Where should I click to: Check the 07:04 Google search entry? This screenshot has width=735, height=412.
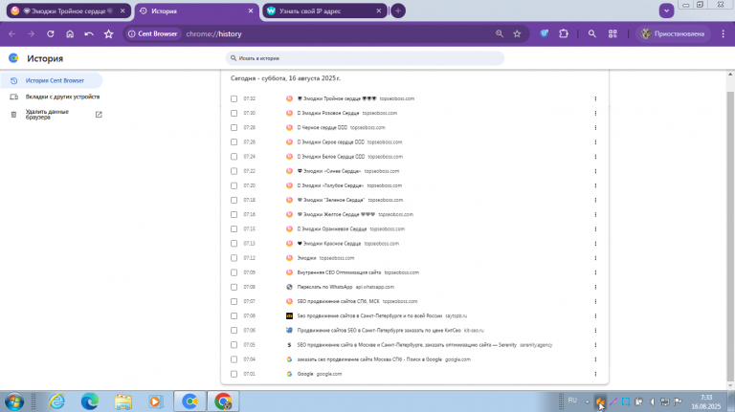(x=234, y=359)
